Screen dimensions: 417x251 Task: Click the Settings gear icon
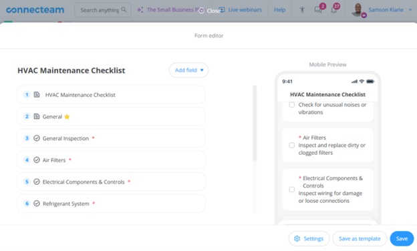[297, 239]
